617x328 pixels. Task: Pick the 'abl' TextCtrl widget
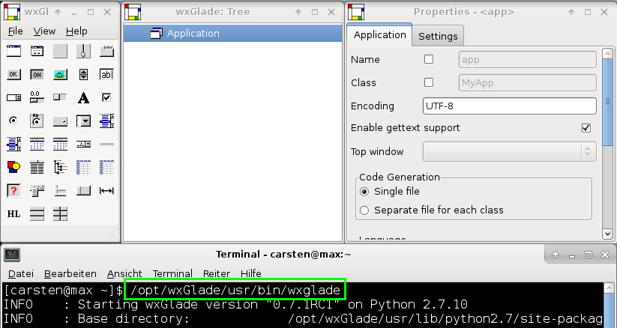click(x=106, y=74)
